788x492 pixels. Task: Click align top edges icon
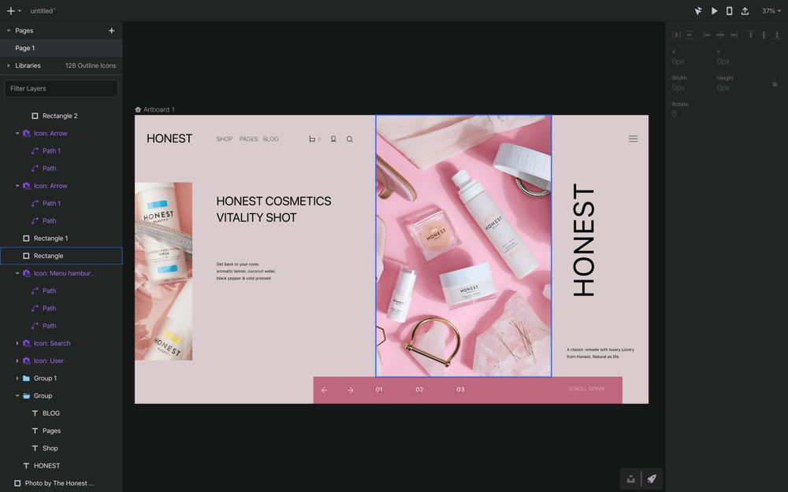click(750, 35)
